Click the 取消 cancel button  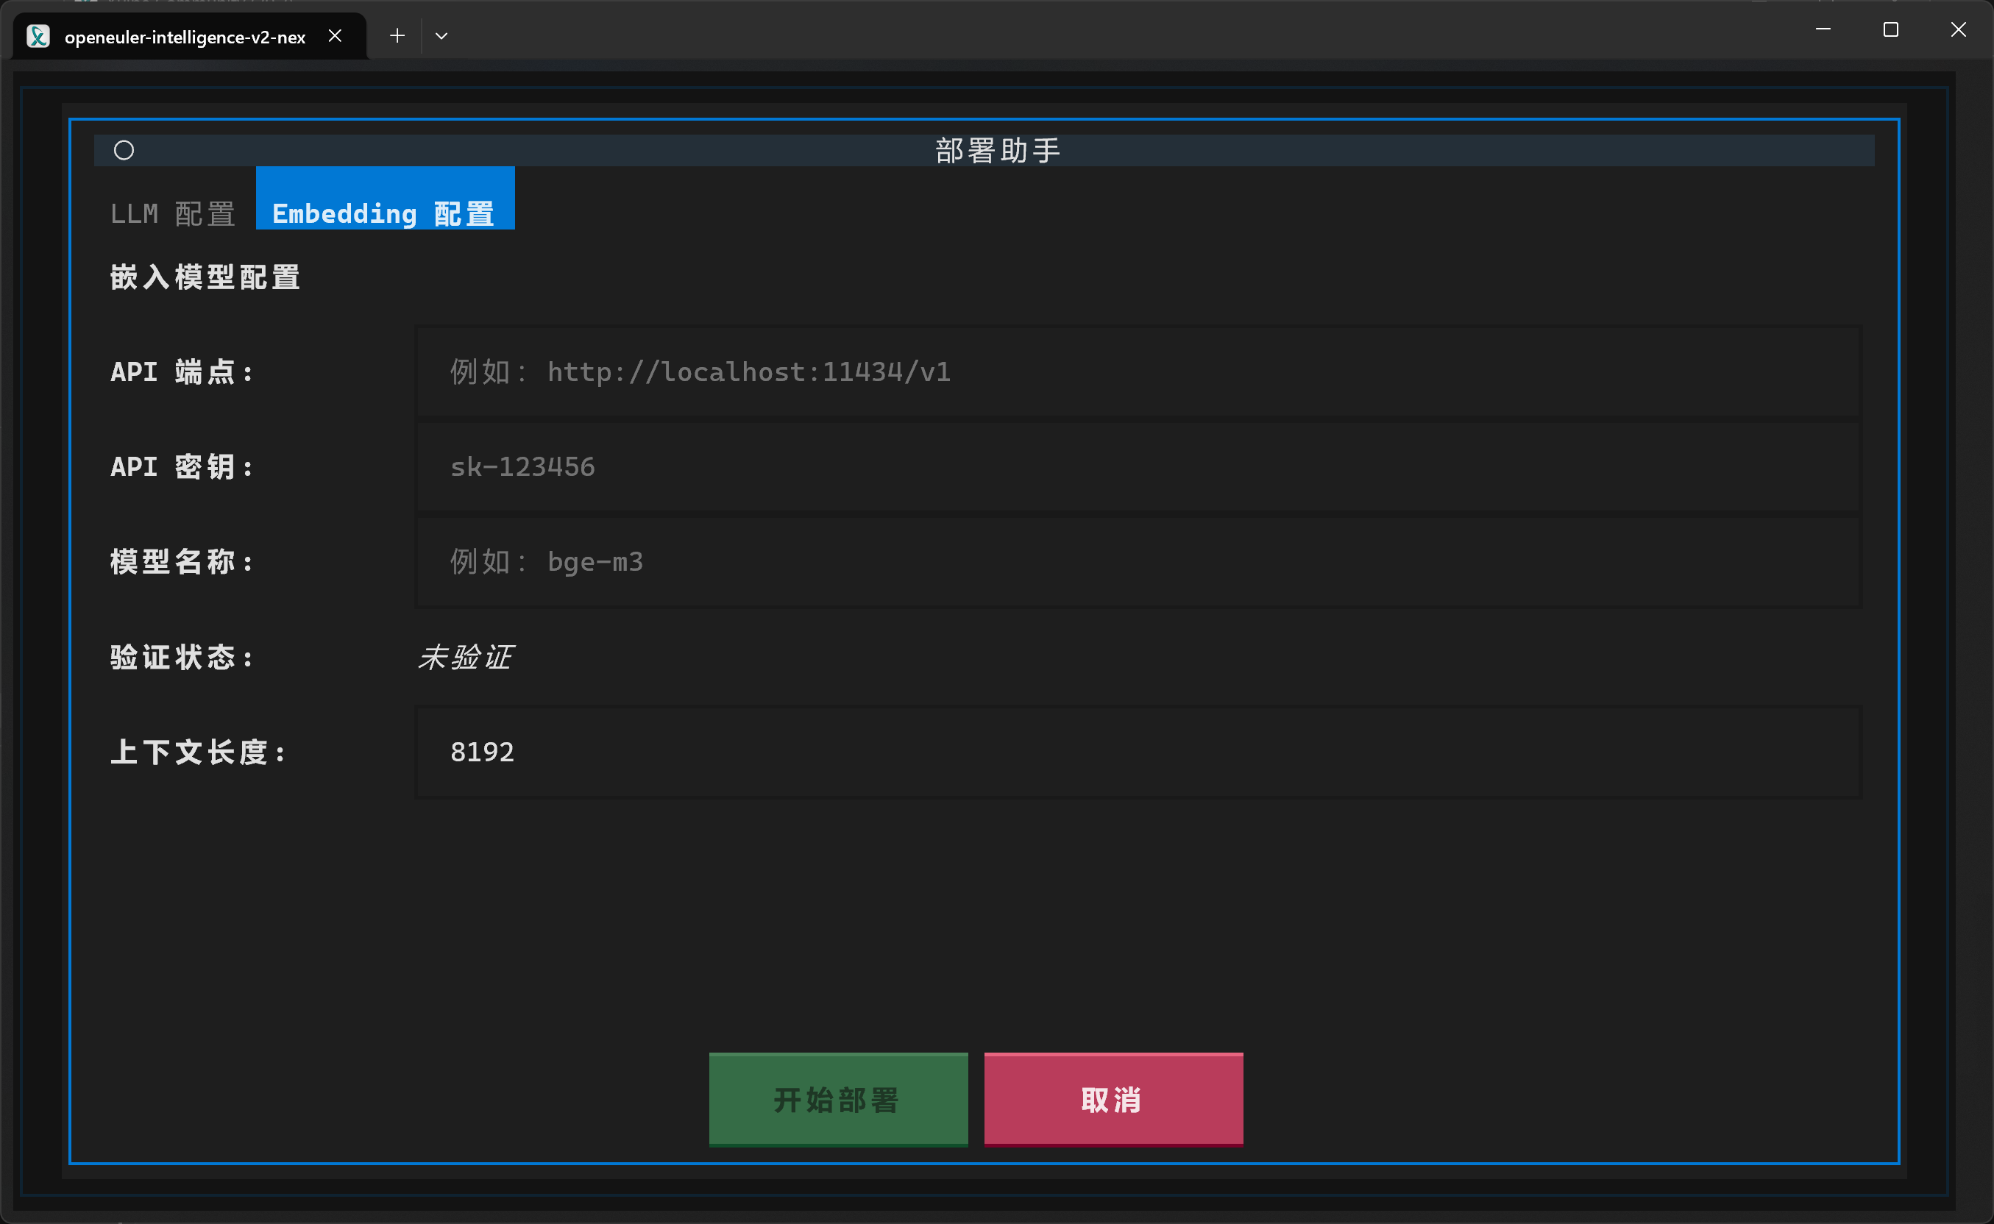(x=1113, y=1098)
